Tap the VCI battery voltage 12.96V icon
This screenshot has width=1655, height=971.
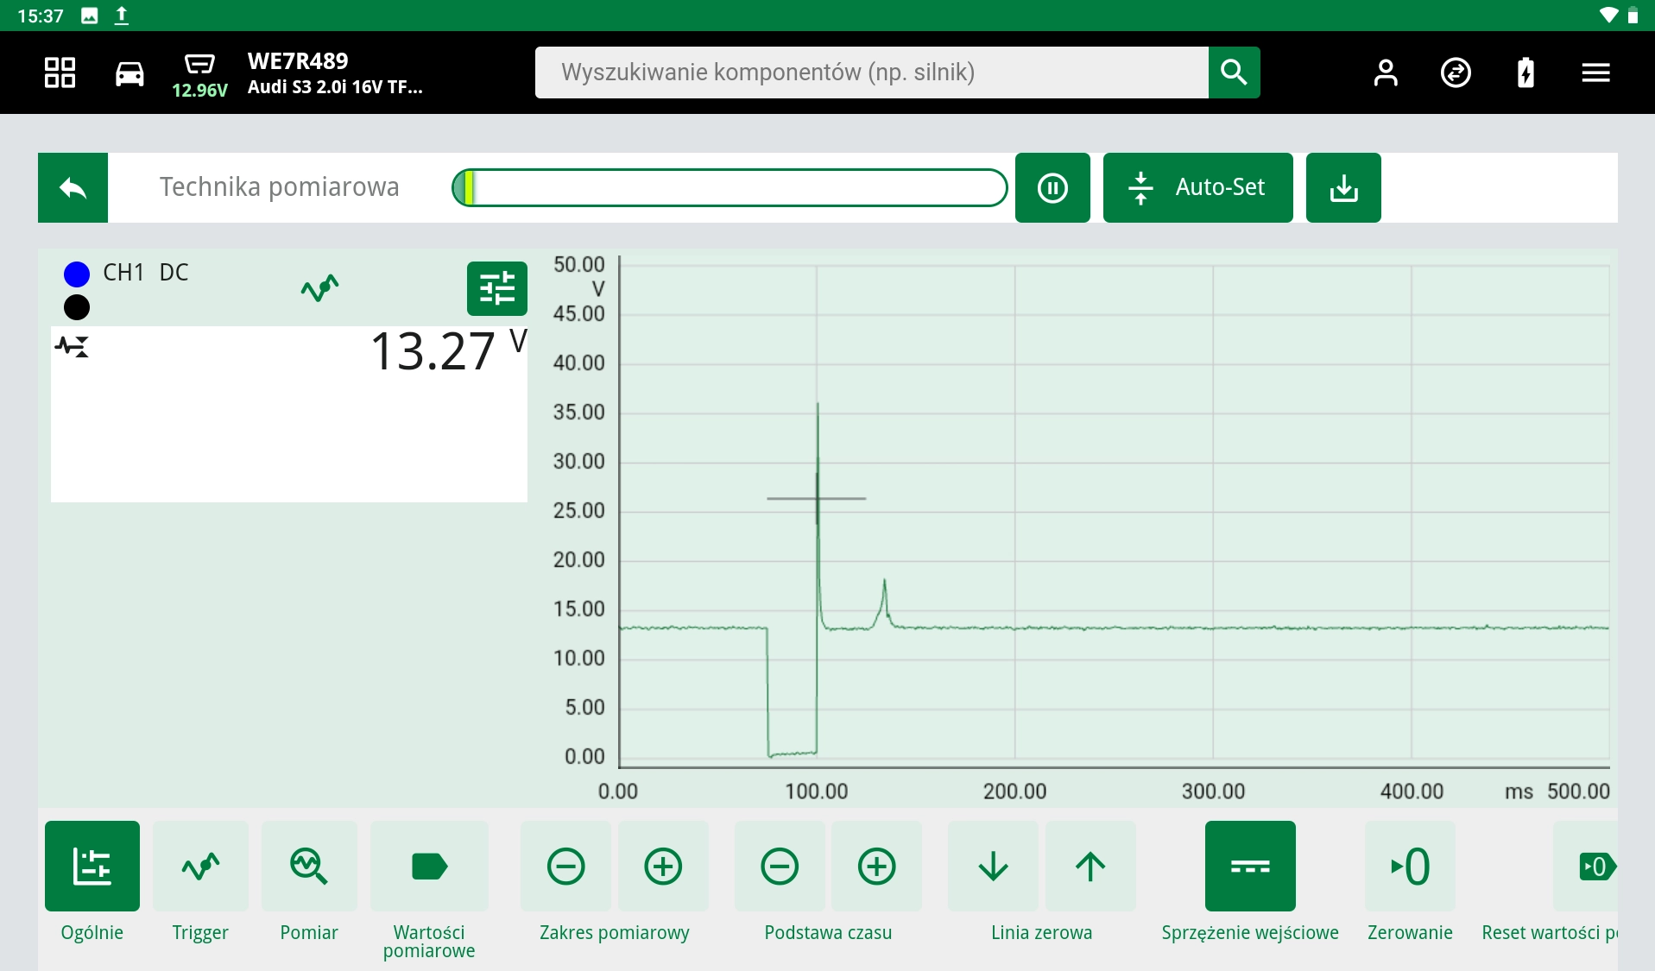pyautogui.click(x=199, y=75)
